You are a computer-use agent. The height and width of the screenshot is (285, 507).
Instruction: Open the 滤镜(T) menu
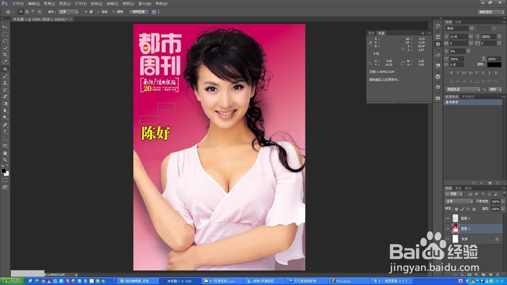[x=112, y=4]
